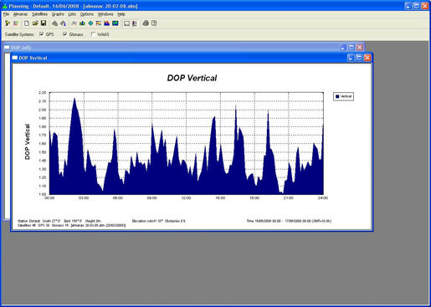
Task: Open the blue-orange DOP area graph icon
Action: coord(107,23)
